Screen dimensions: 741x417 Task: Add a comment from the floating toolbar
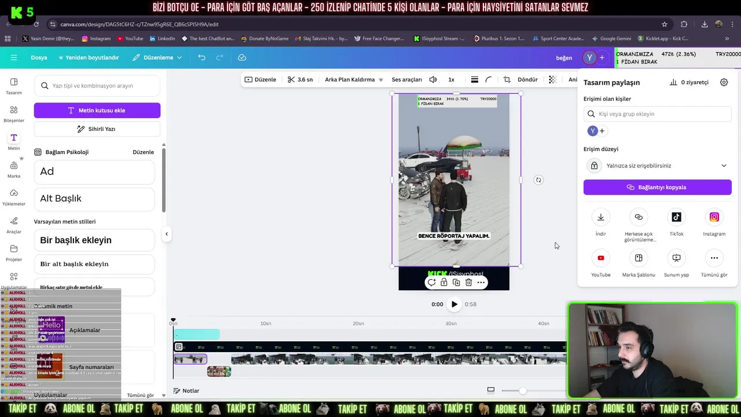tap(431, 283)
